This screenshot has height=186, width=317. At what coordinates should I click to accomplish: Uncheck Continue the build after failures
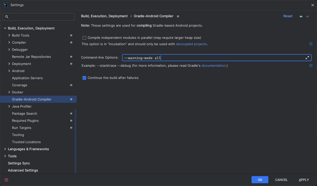coord(84,78)
